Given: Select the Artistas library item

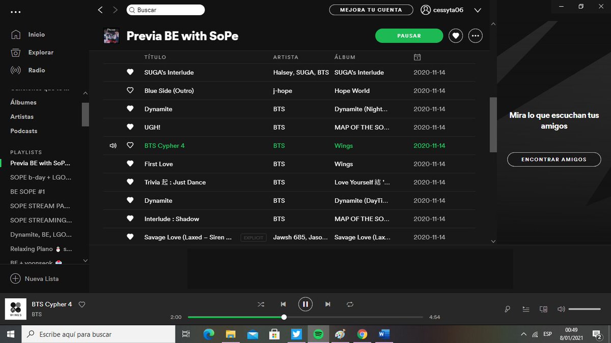Looking at the screenshot, I should coord(22,116).
